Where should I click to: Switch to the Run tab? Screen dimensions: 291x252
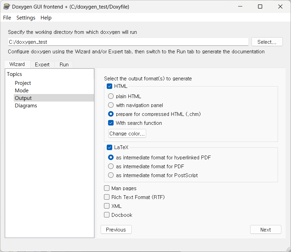[64, 65]
